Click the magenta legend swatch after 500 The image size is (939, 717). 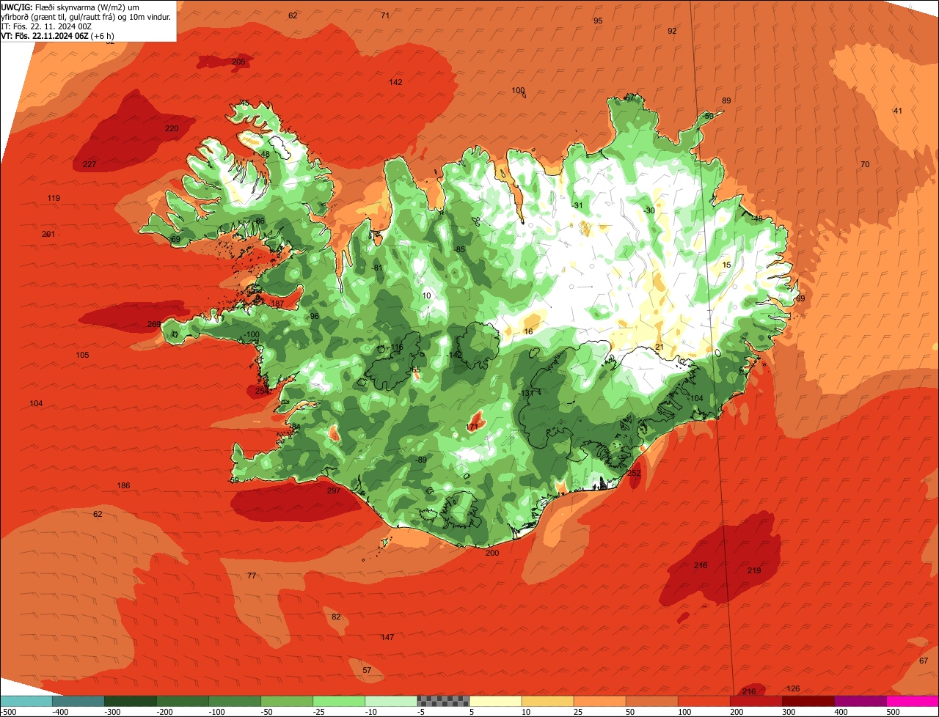pyautogui.click(x=913, y=701)
